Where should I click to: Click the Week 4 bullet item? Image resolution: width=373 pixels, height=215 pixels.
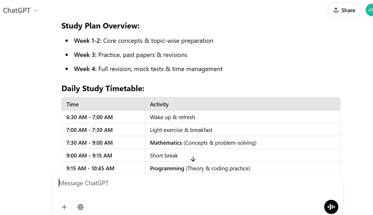[x=148, y=69]
